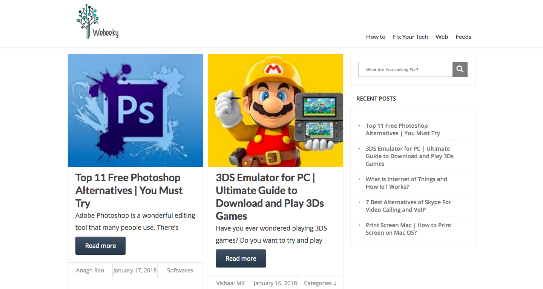543x289 pixels.
Task: Open author Anagh Rao's page
Action: click(x=90, y=271)
